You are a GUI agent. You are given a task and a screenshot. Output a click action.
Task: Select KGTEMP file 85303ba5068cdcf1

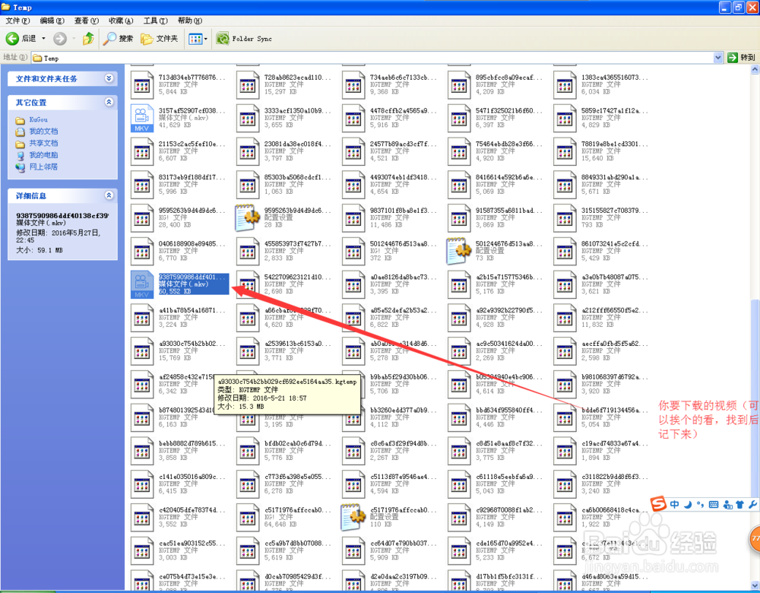point(283,184)
